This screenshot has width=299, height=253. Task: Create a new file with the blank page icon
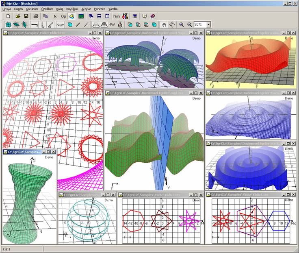(8, 16)
